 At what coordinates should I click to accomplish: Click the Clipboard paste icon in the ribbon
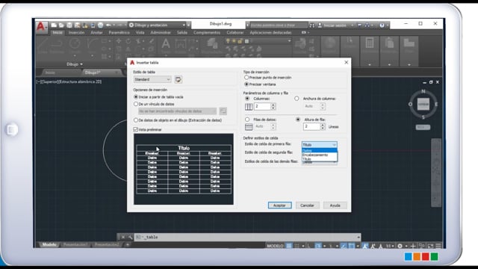[x=389, y=43]
